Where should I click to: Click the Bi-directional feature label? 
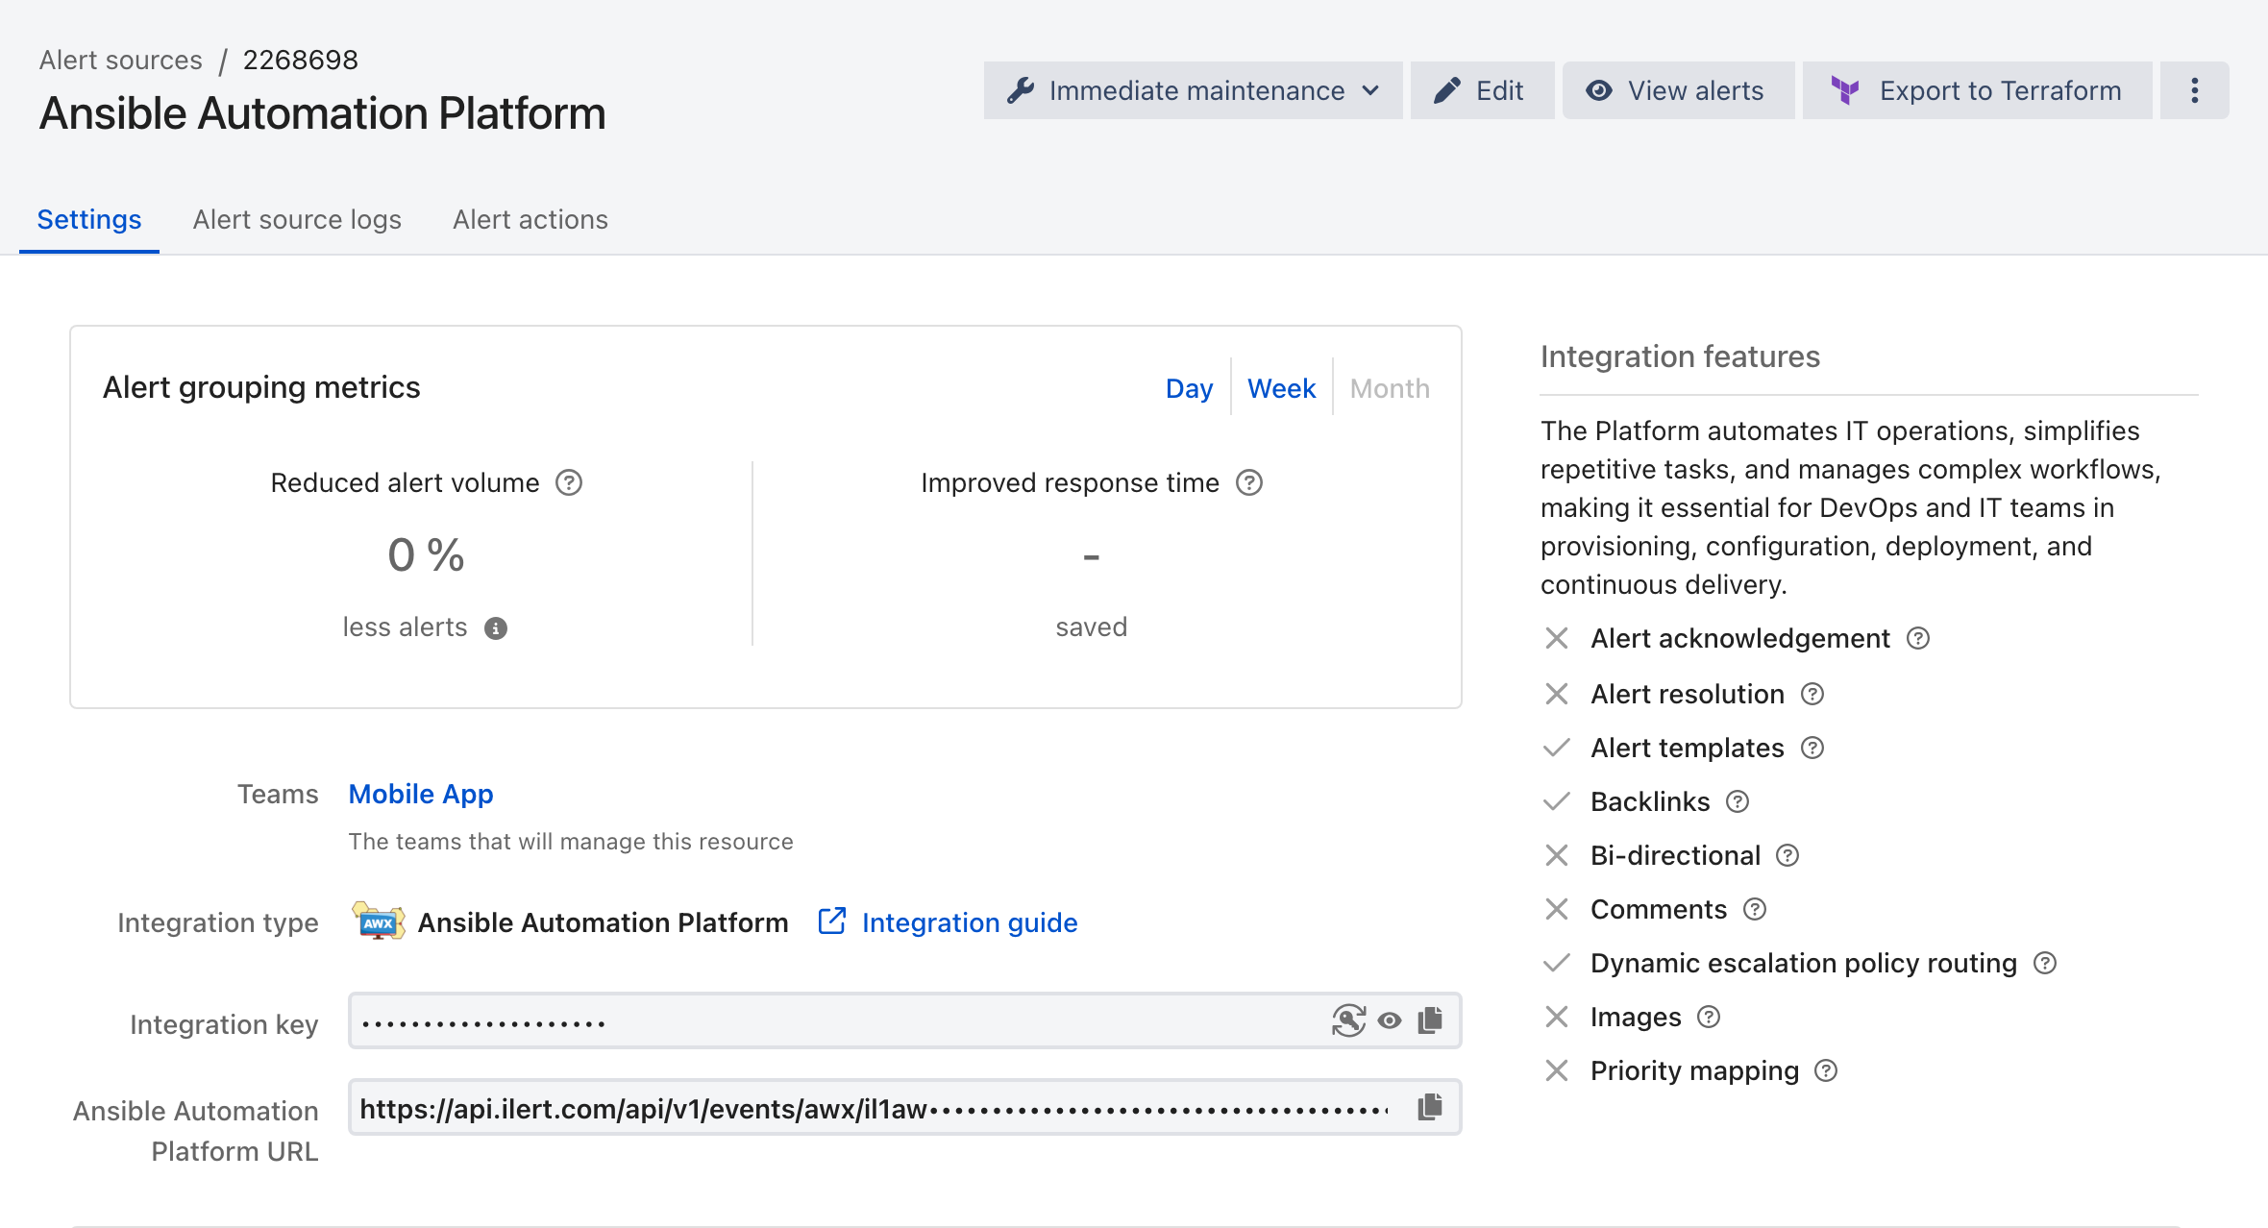click(1675, 855)
